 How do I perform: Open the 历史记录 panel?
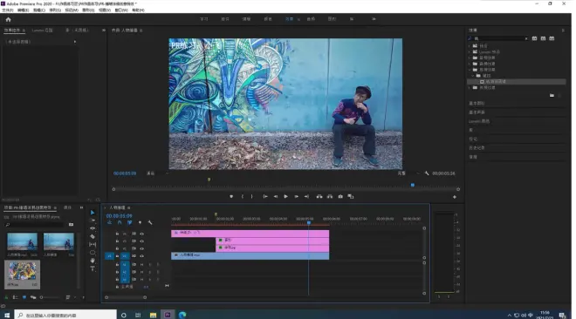click(477, 148)
